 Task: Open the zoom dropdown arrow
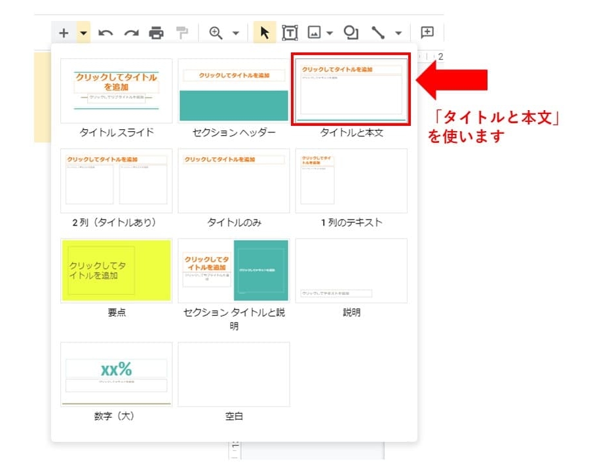point(235,33)
